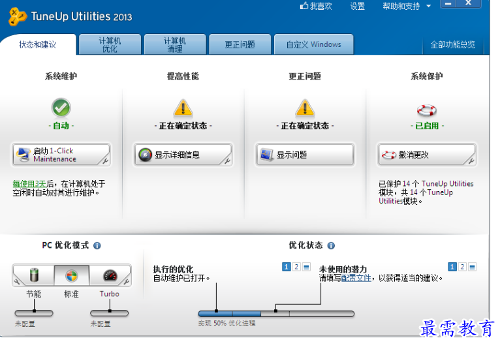500x349 pixels.
Task: Click wrench left of the 节能 mode
Action: (x=16, y=281)
